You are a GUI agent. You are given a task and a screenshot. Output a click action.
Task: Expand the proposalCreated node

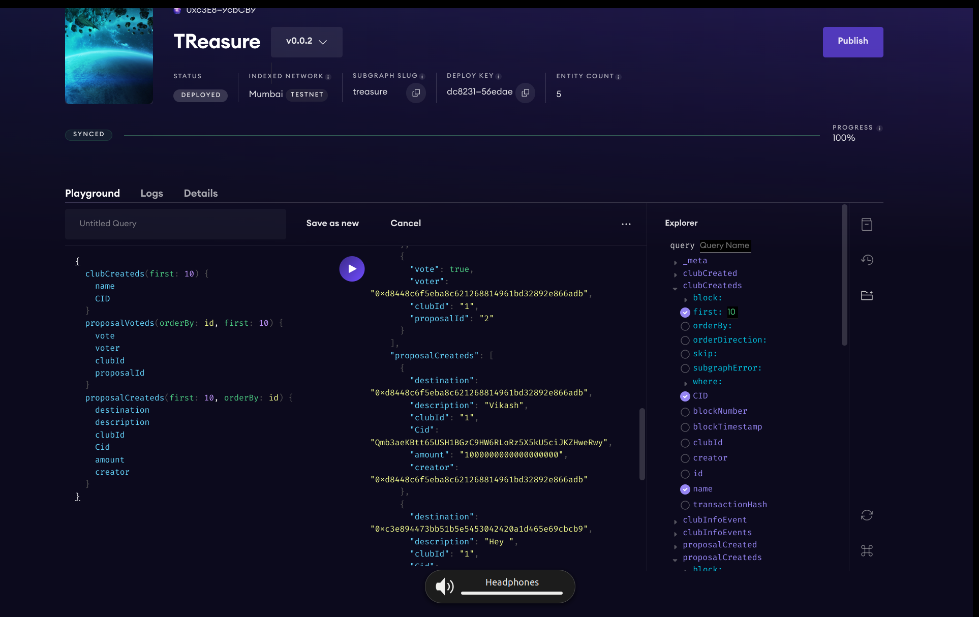pos(676,547)
